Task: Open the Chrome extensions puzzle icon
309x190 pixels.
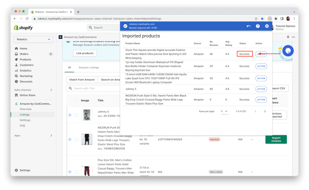Action: [276, 19]
